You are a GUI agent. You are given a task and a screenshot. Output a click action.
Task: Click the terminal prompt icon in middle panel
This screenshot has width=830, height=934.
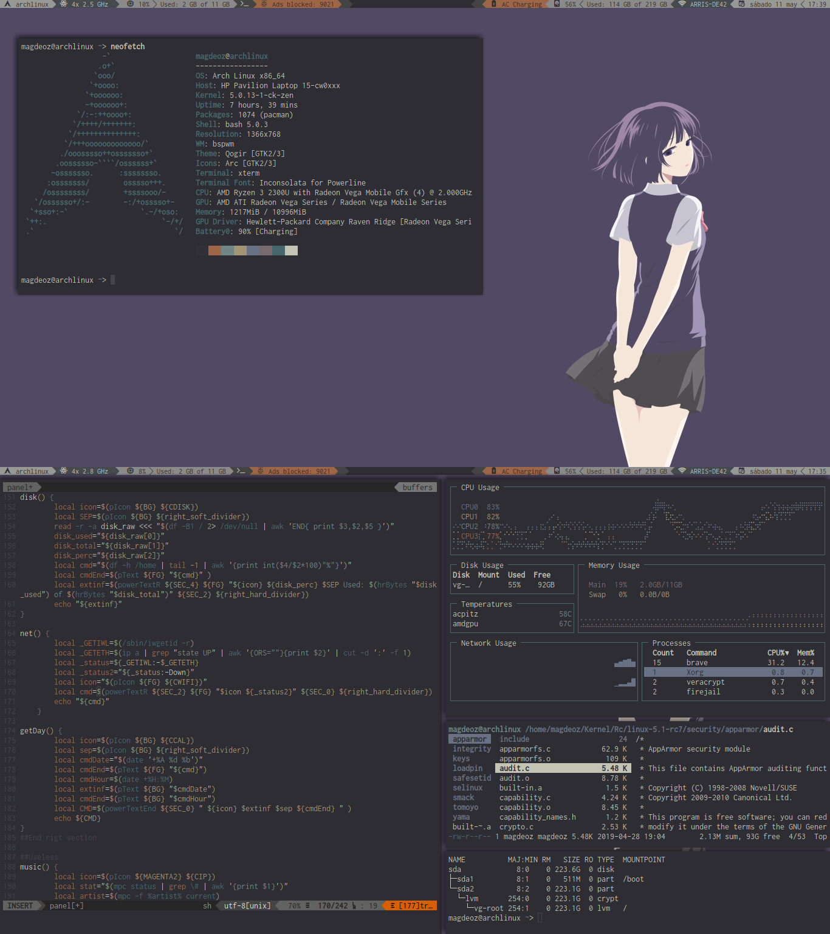241,471
